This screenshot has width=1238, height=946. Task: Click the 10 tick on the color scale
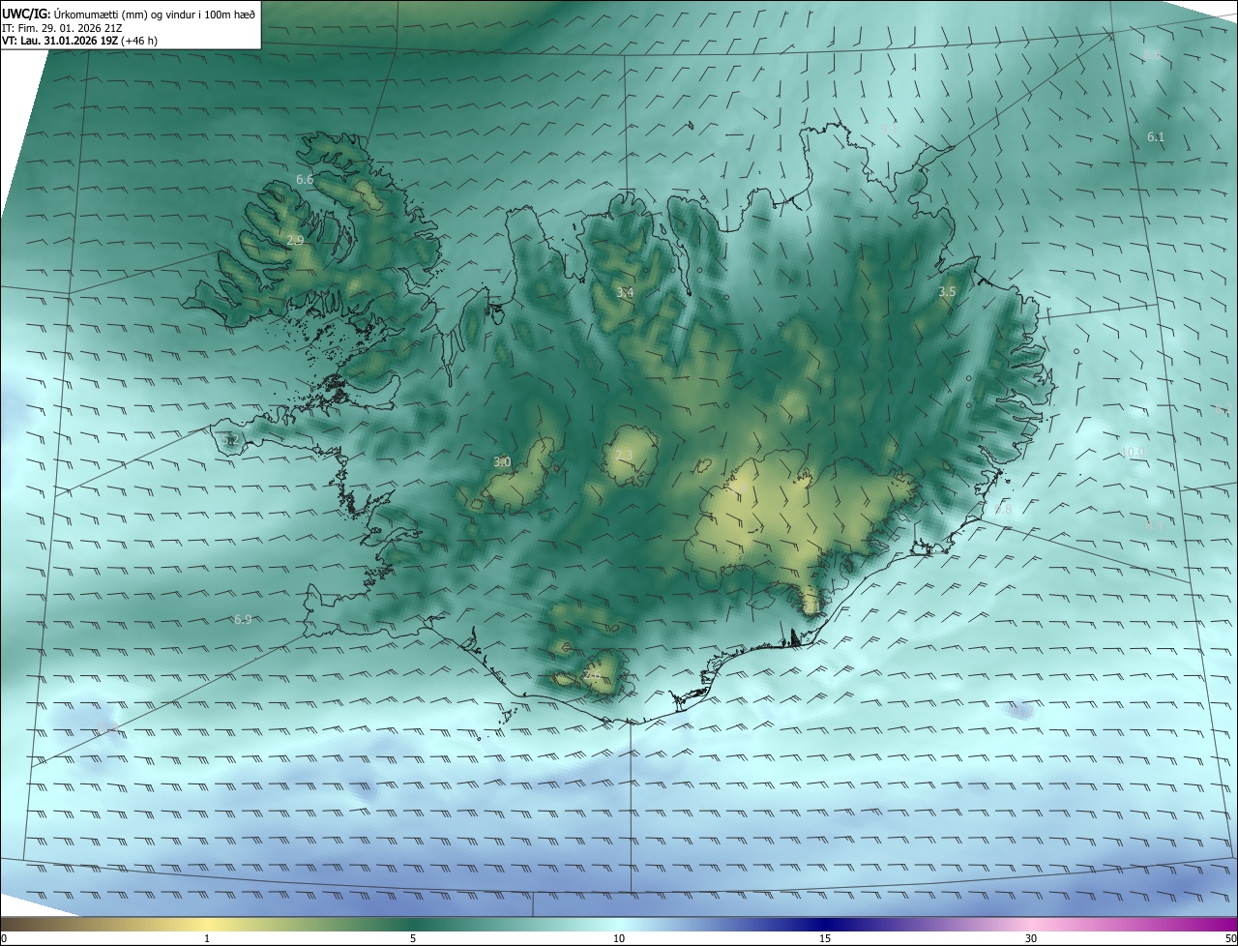(x=619, y=938)
